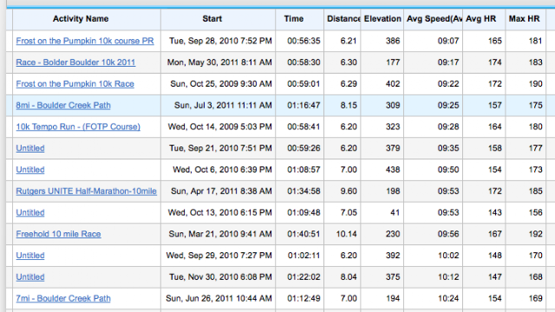Select max HR value 192
Screen dimensions: 555x312
[536, 234]
